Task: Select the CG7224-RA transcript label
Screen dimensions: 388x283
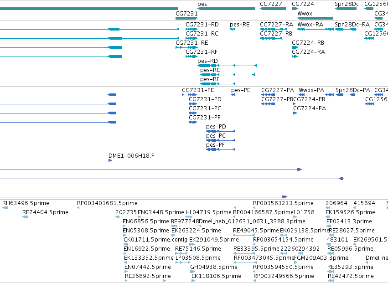Action: (x=308, y=52)
